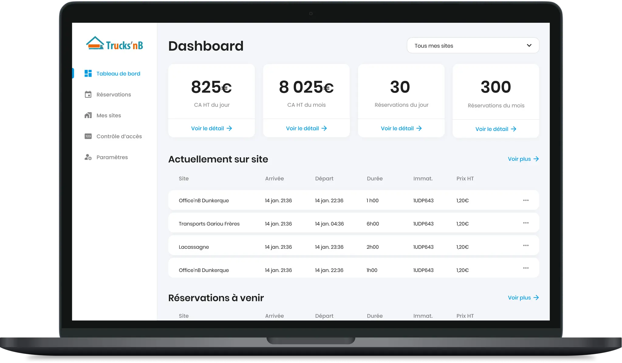Click the Réservations calendar icon
The height and width of the screenshot is (363, 622).
point(88,94)
